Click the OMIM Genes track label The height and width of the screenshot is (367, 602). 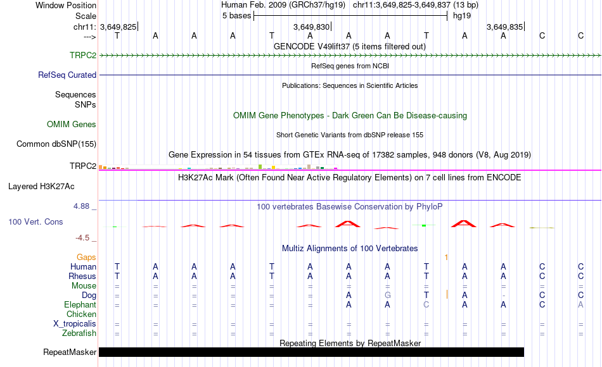(x=72, y=124)
